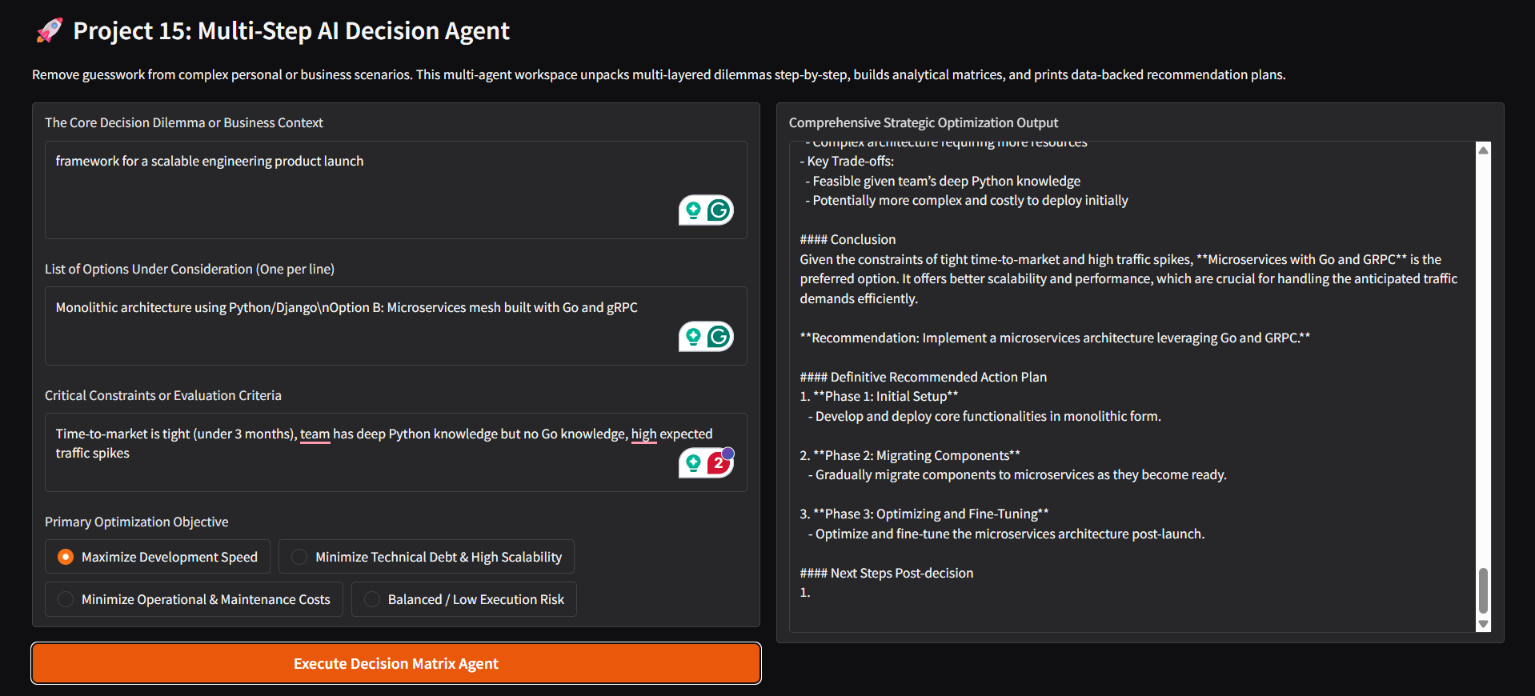Viewport: 1535px width, 696px height.
Task: Click the "**Recommendation: Implement a microservices architecture" line
Action: point(1055,338)
